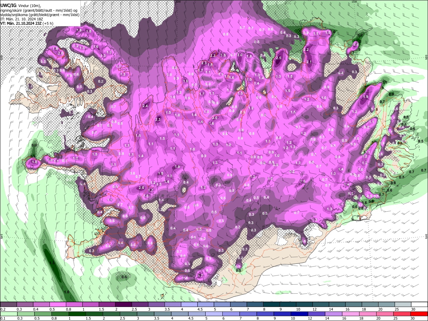Click upper legend swatch between 0.2 and 0.3
Viewport: 428px width, 321px height.
point(8,305)
